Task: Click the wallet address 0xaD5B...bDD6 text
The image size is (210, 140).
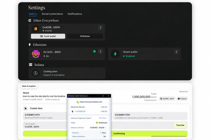Action: tap(51, 27)
